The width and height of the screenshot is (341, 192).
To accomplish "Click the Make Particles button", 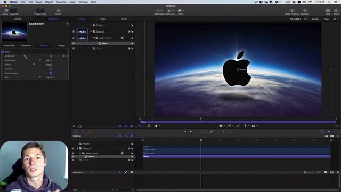I will tap(292, 12).
